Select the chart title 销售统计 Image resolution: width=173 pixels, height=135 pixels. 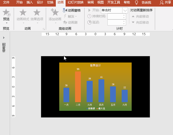pos(95,65)
